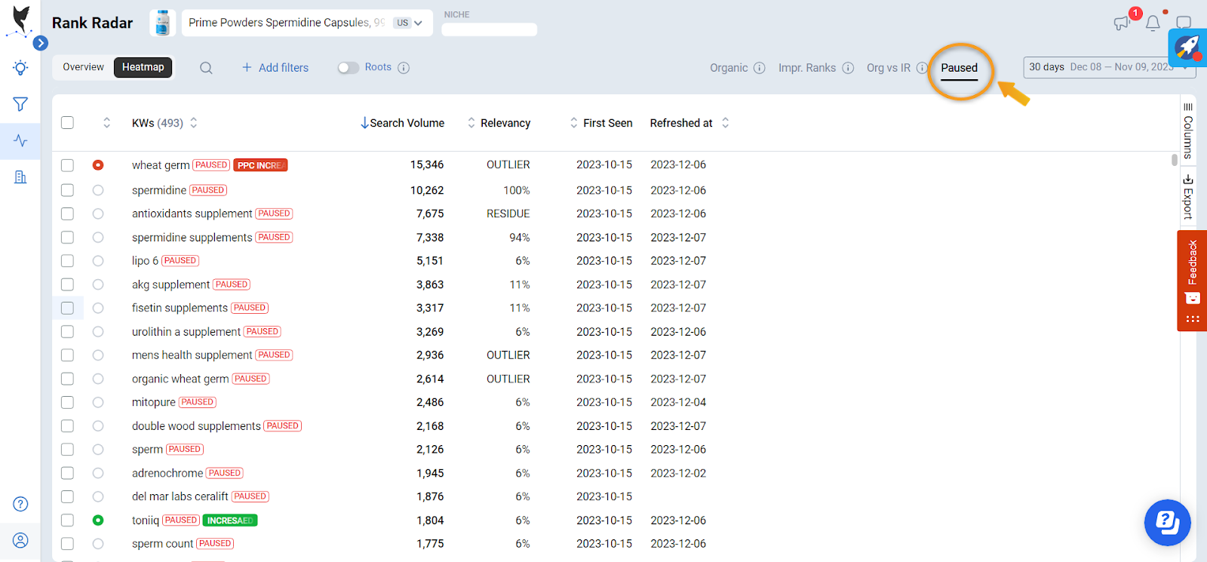The height and width of the screenshot is (562, 1207).
Task: Click the Organic info icon
Action: pyautogui.click(x=760, y=68)
